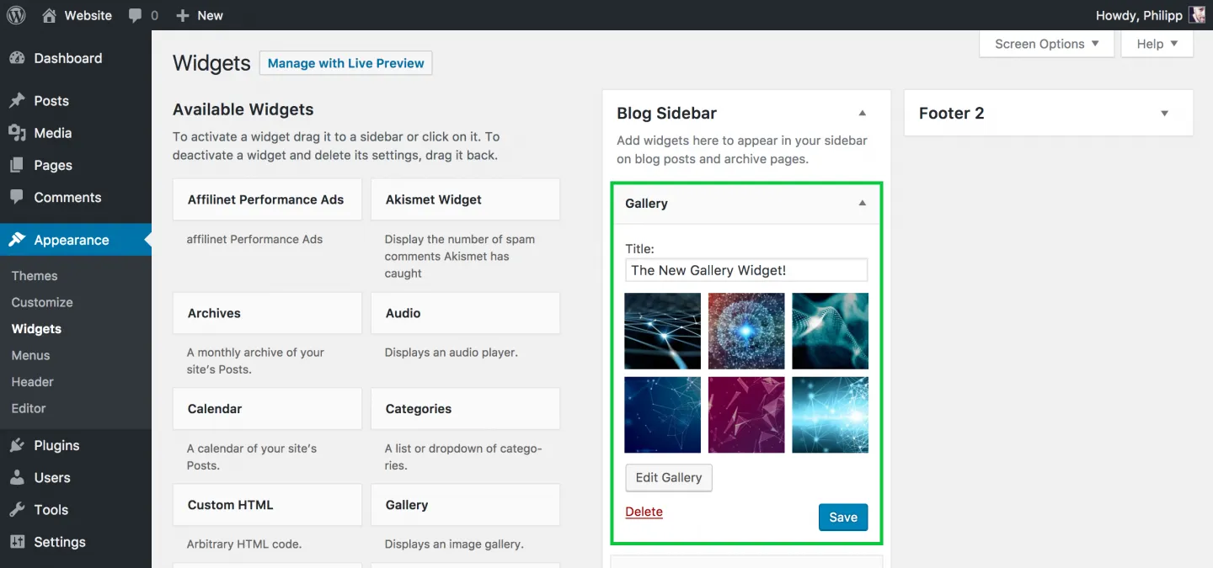
Task: Add the Gallery widget from available widgets
Action: [465, 505]
